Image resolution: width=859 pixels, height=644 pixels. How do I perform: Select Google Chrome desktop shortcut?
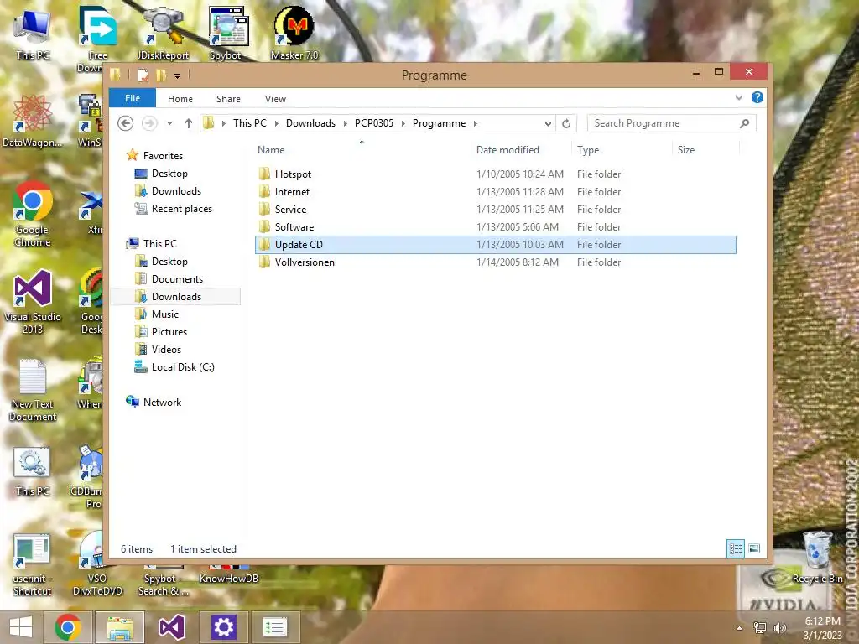pyautogui.click(x=33, y=215)
